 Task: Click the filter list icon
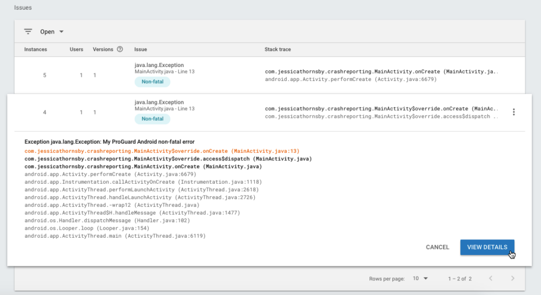pyautogui.click(x=28, y=31)
